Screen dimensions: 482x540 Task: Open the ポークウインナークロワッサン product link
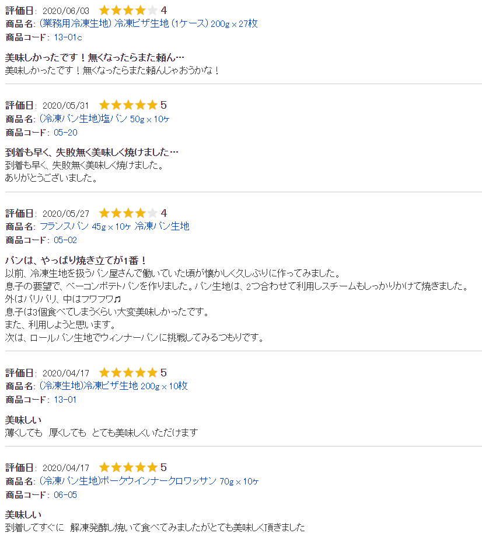(x=149, y=481)
